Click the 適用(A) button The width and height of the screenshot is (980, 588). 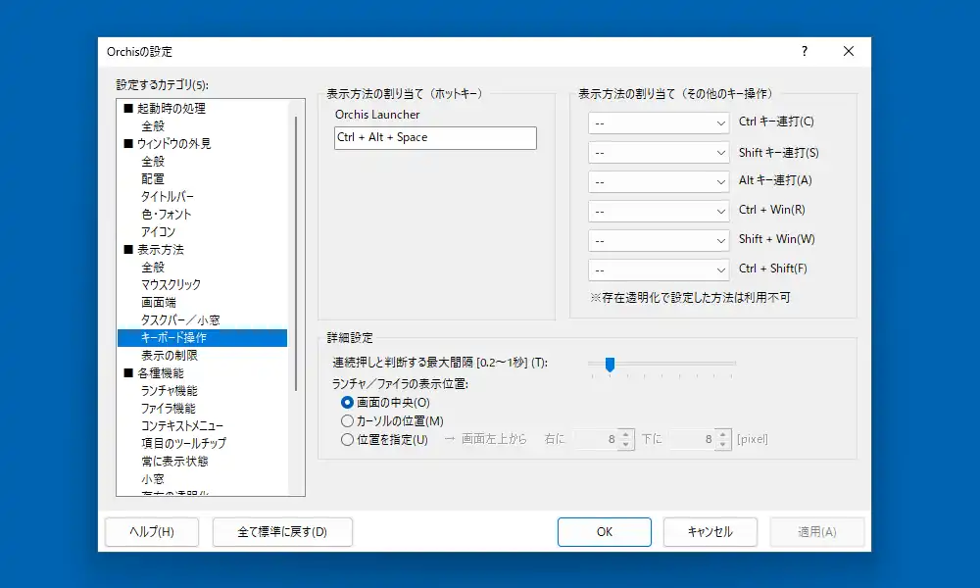[817, 532]
